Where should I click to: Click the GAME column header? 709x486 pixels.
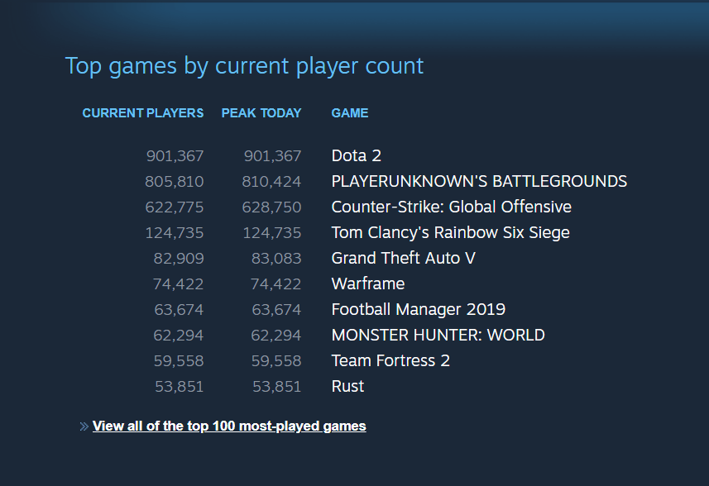click(x=349, y=113)
